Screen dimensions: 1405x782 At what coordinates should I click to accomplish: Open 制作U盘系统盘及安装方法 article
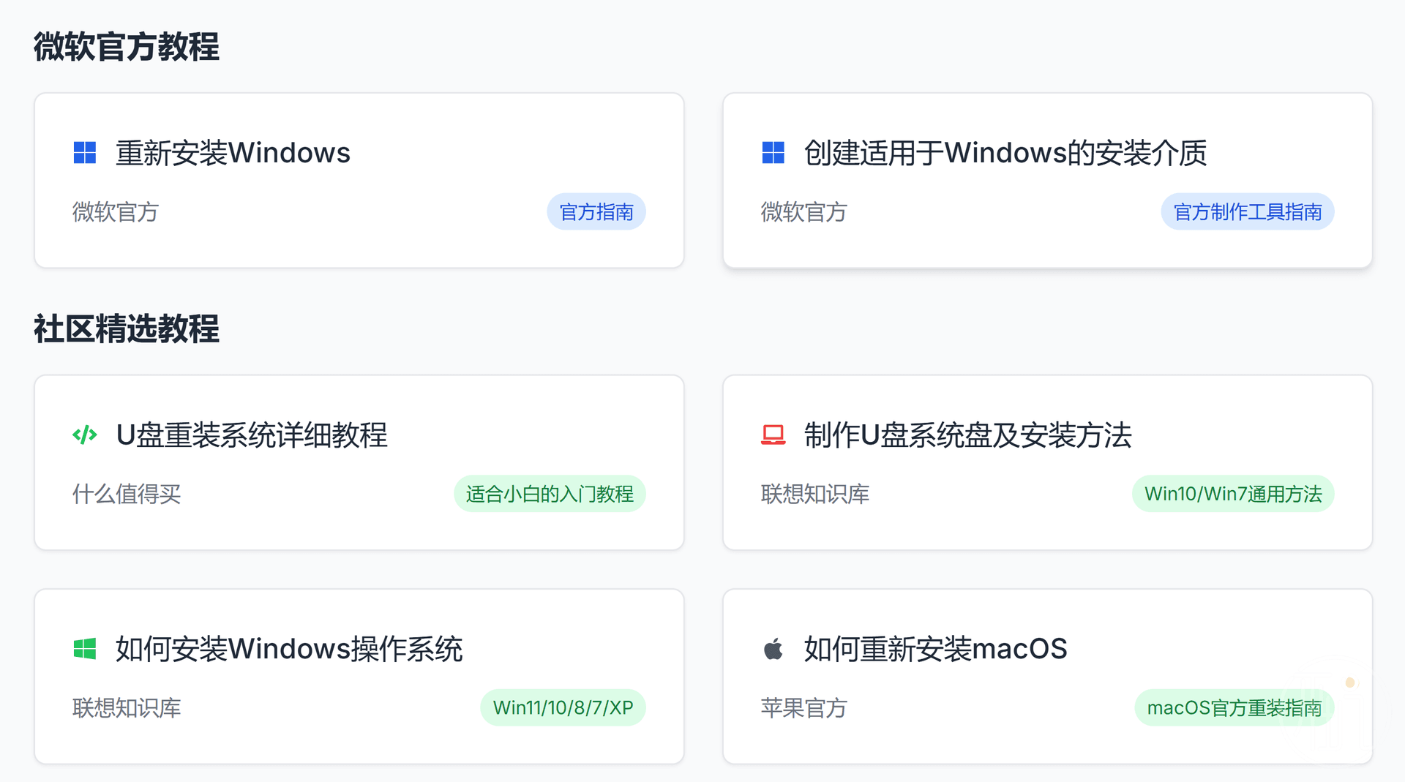[967, 435]
